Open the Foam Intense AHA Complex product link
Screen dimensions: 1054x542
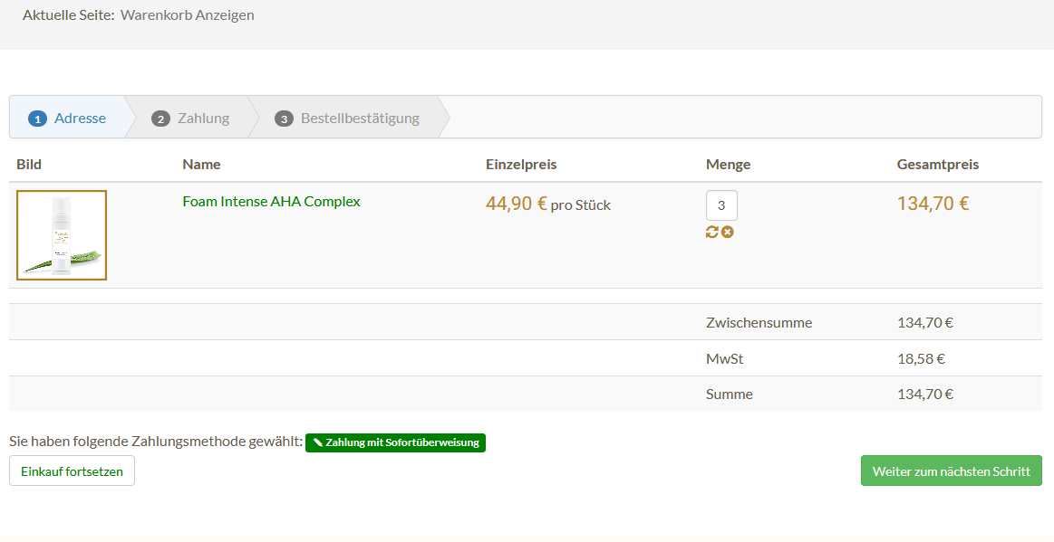click(271, 202)
